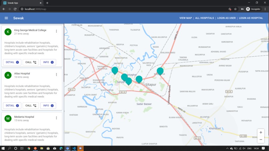The height and width of the screenshot is (151, 269).
Task: Launch File Explorer from taskbar
Action: point(42,148)
